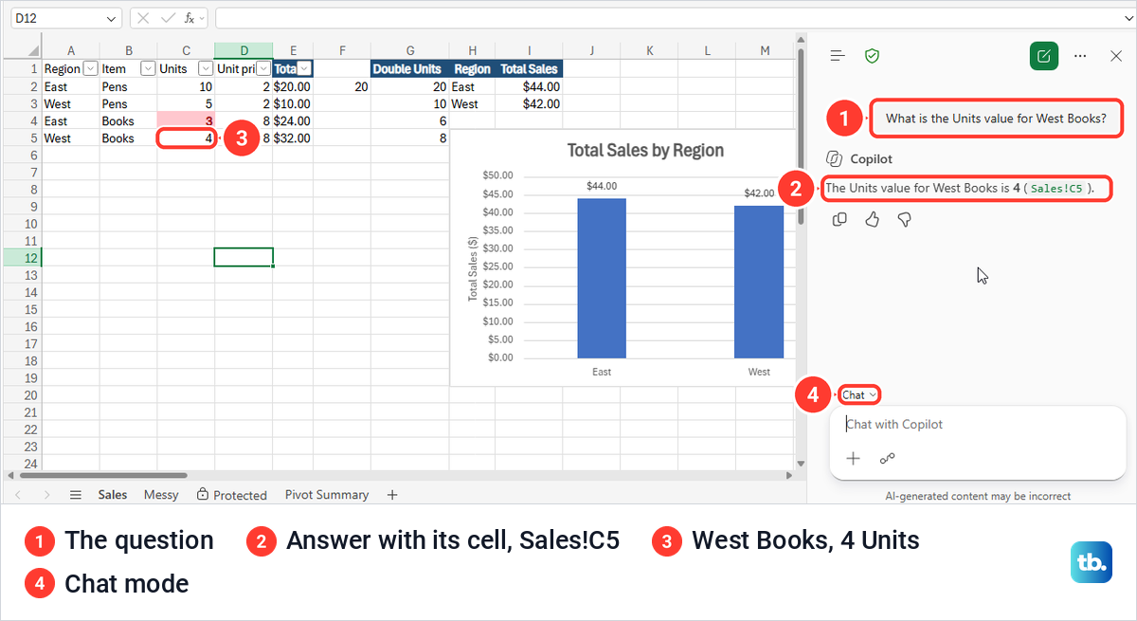Close the Copilot pane

(1116, 56)
